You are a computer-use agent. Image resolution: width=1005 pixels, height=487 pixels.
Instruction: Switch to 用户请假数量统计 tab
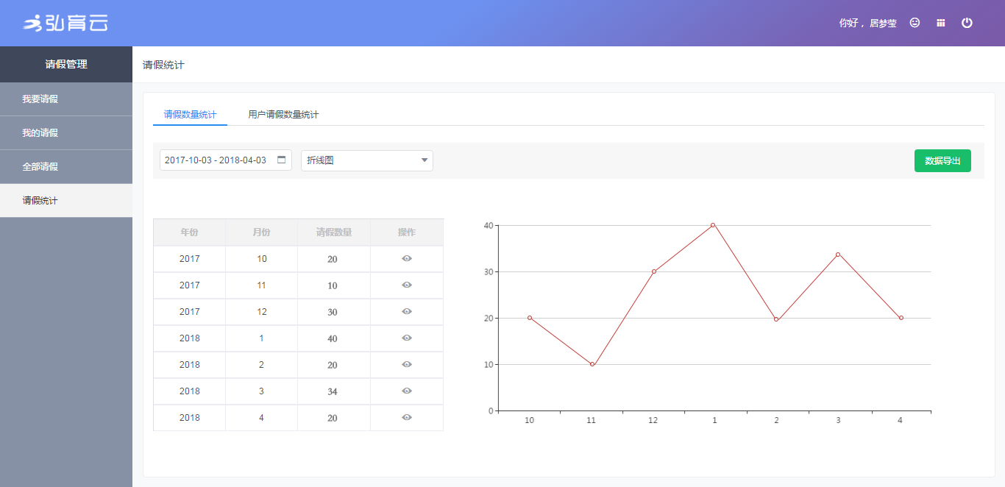click(283, 115)
